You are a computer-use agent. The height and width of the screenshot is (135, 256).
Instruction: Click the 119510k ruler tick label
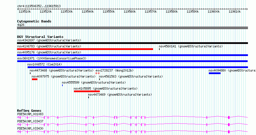click(25, 11)
